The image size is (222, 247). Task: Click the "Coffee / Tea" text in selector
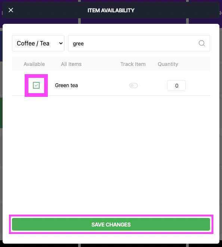click(x=33, y=43)
